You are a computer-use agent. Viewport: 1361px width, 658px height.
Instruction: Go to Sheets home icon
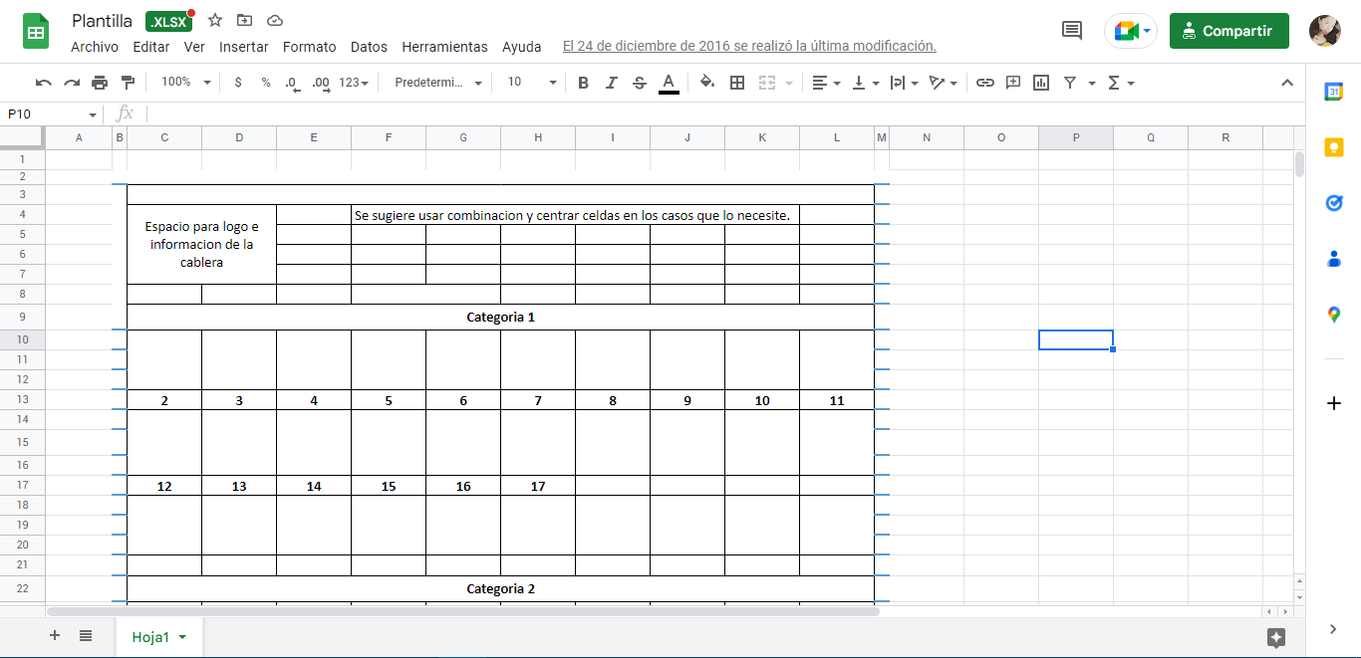pos(37,31)
